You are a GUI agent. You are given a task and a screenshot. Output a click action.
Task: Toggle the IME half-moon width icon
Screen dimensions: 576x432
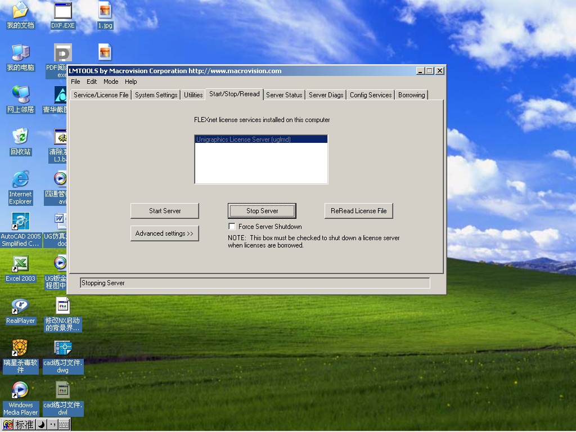(42, 425)
